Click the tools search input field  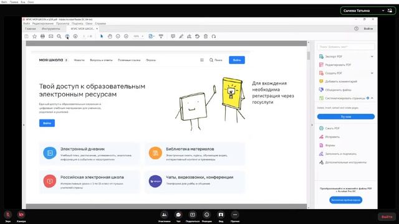(346, 47)
